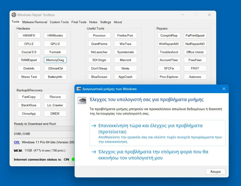
Task: Run GrantPerms
Action: click(99, 44)
